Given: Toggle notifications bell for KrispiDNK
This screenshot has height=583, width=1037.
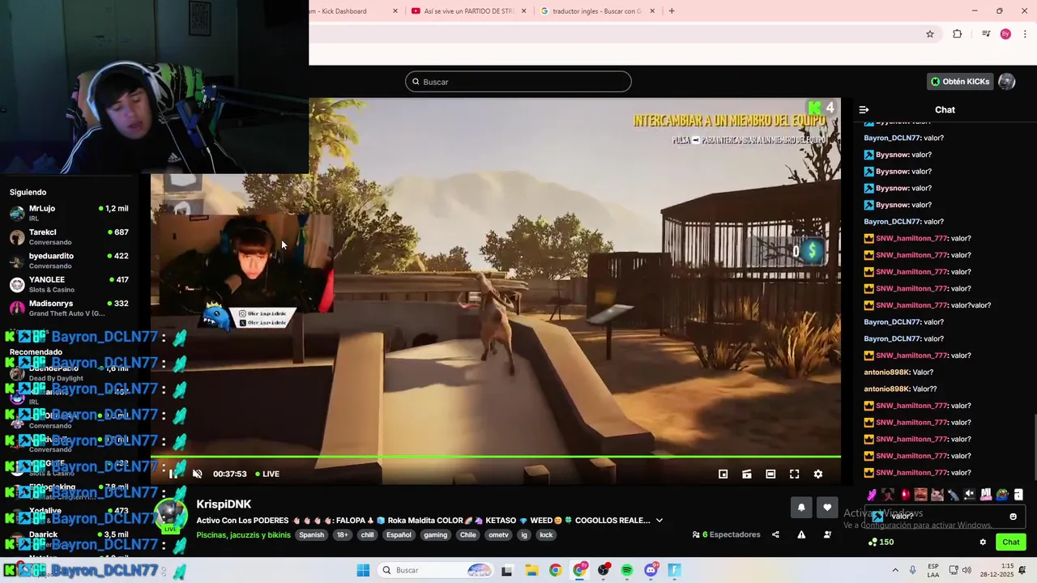Looking at the screenshot, I should point(801,508).
